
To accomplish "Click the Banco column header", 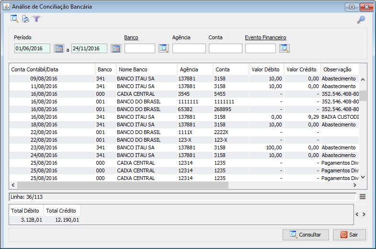I will (106, 69).
